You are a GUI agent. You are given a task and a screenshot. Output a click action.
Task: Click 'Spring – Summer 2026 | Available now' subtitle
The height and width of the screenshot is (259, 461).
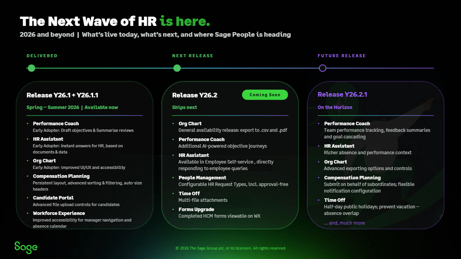tap(72, 107)
